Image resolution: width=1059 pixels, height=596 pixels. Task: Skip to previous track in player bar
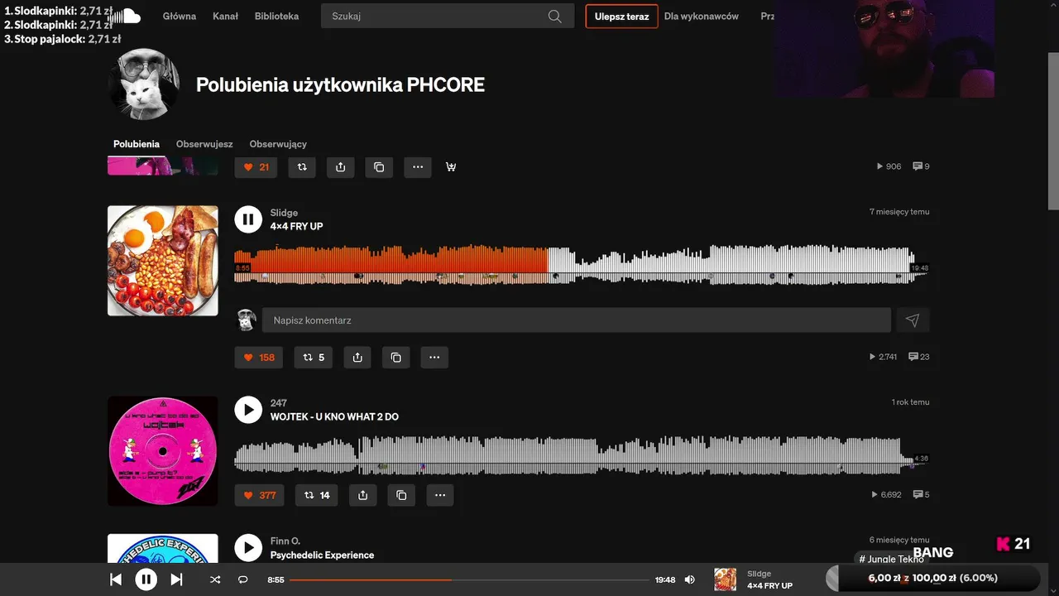click(115, 579)
